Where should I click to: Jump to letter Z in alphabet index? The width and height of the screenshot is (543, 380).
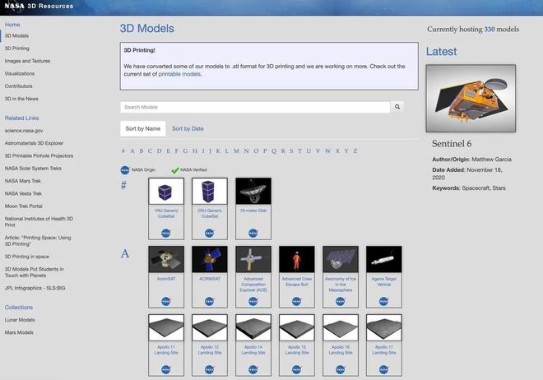point(355,151)
